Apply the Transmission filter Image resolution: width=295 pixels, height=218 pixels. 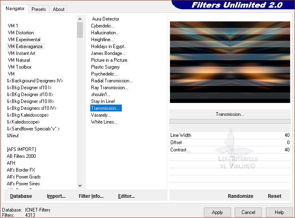(x=217, y=212)
